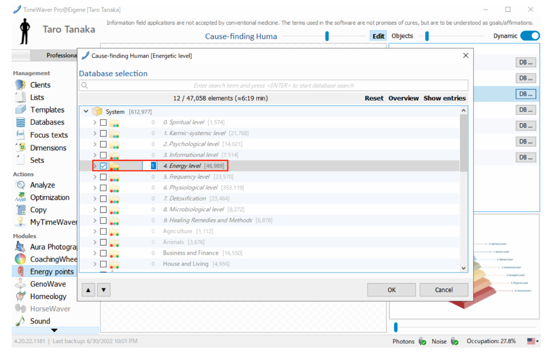Open the Energy points ear icon
The width and height of the screenshot is (555, 356).
click(20, 271)
